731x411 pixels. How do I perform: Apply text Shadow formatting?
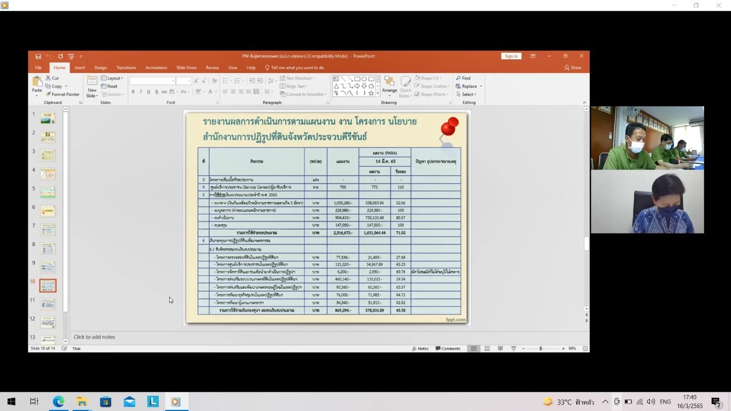(156, 91)
